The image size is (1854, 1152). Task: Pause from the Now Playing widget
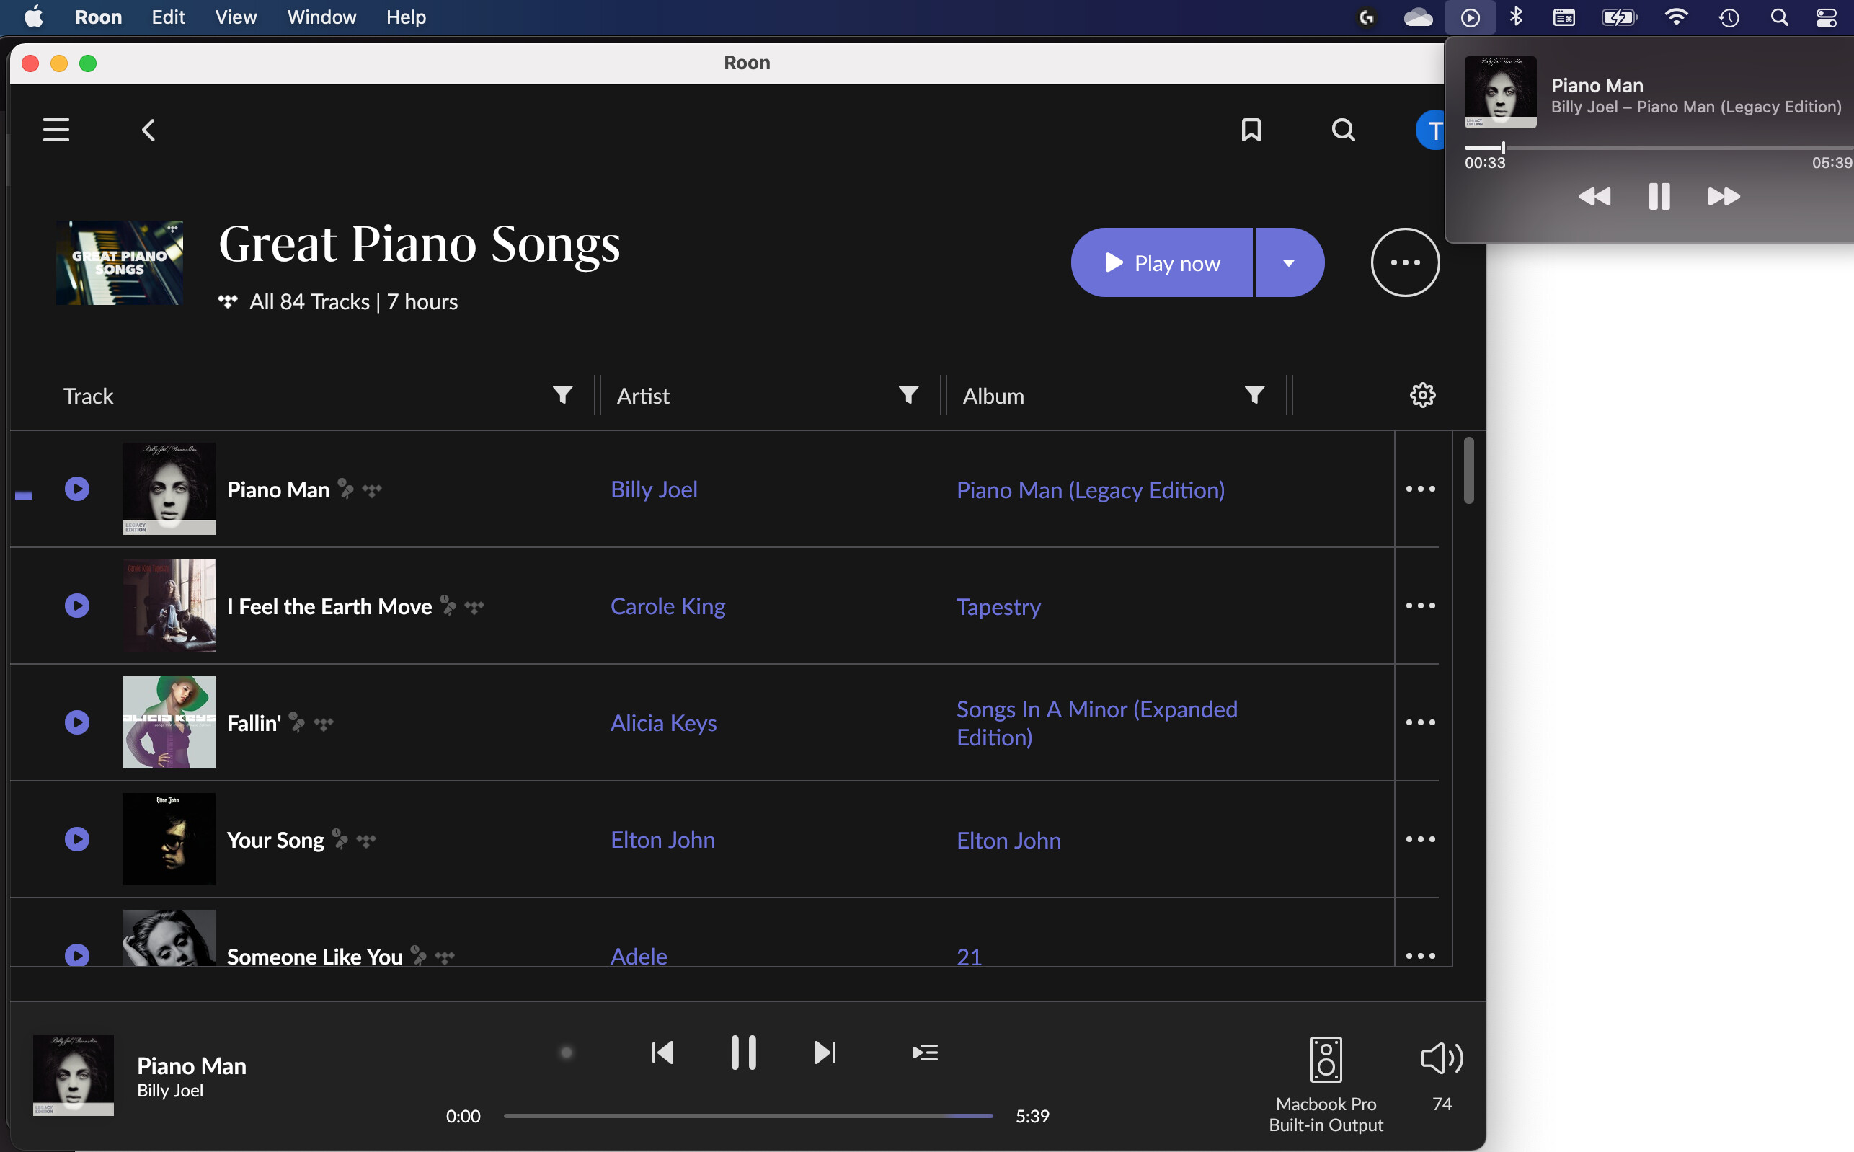(x=1659, y=197)
